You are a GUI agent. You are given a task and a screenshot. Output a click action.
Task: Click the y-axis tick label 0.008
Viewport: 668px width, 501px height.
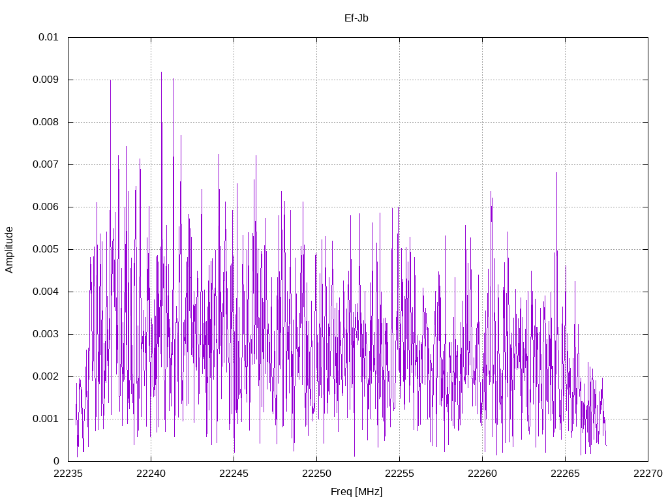click(x=46, y=122)
